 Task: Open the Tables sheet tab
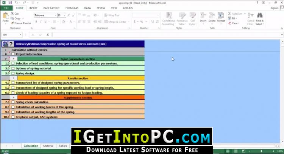(62, 146)
